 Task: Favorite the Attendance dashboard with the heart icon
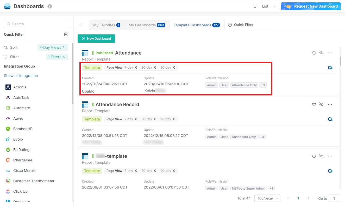[314, 53]
